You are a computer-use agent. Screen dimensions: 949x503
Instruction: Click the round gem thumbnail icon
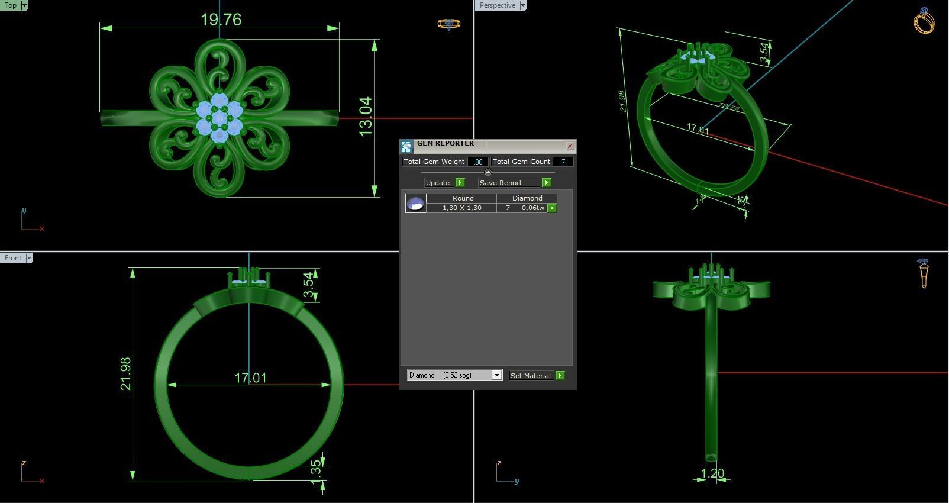click(x=415, y=203)
